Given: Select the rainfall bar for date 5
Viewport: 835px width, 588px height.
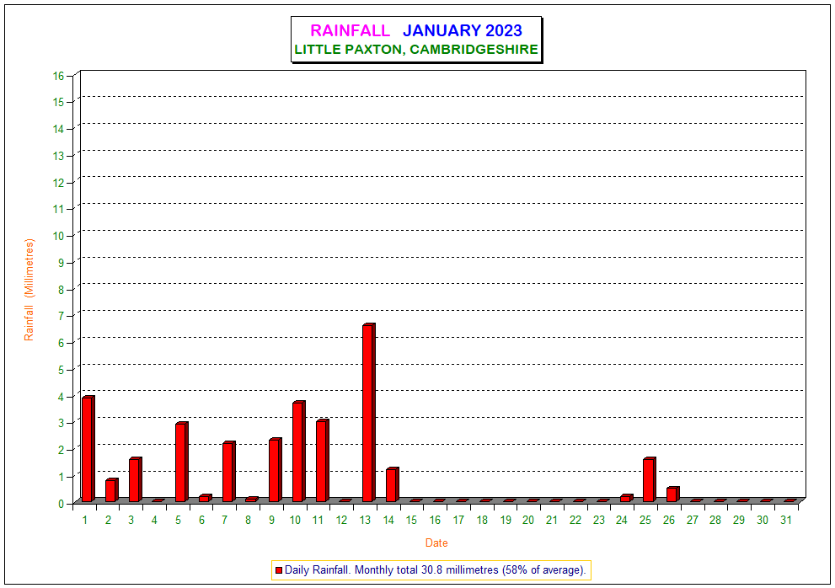Looking at the screenshot, I should (x=182, y=462).
